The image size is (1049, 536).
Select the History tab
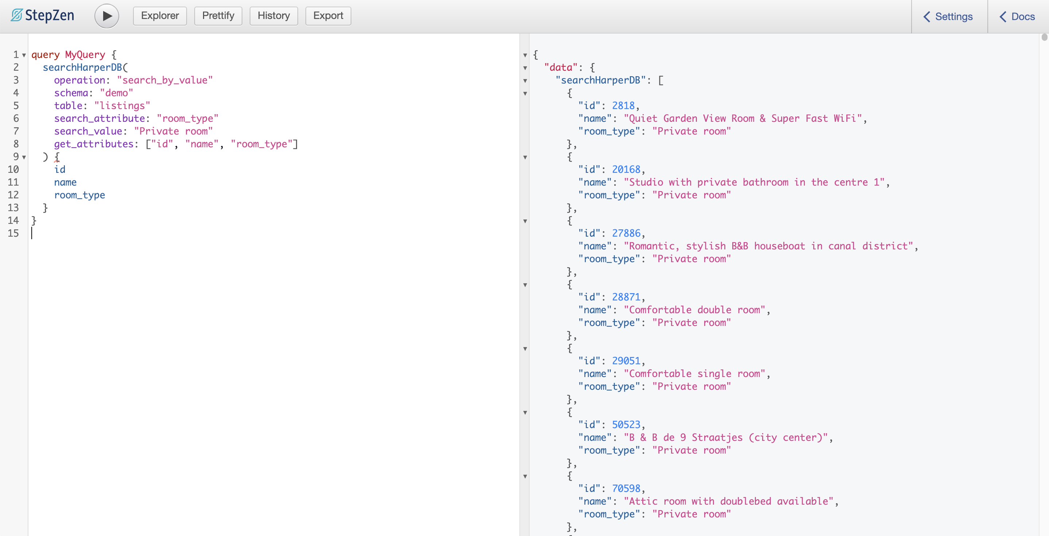273,16
